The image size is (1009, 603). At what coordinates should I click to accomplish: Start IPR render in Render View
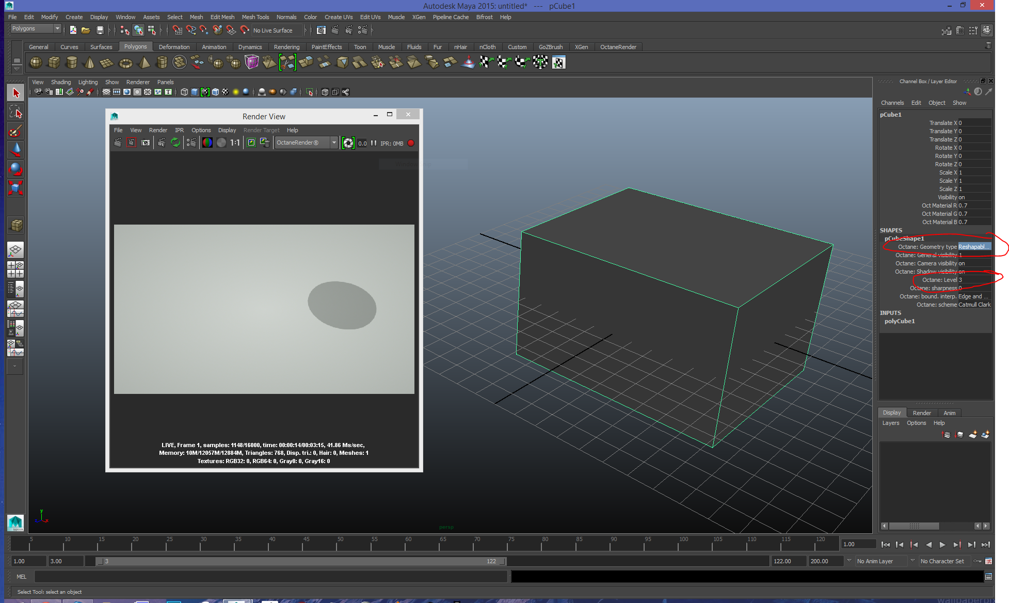pos(162,143)
